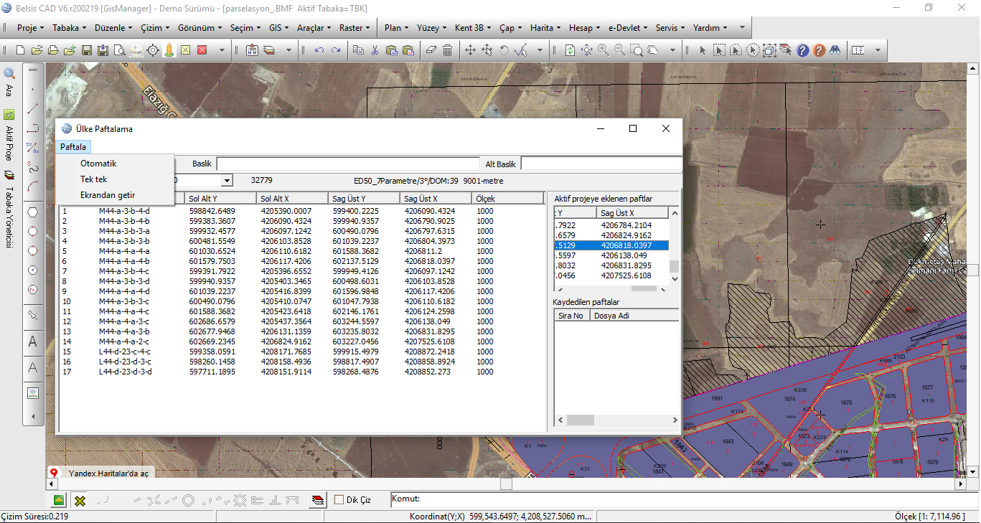The image size is (981, 523).
Task: Open the Proje menu
Action: pyautogui.click(x=30, y=28)
